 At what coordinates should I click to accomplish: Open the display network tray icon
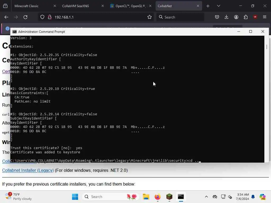[x=223, y=197]
